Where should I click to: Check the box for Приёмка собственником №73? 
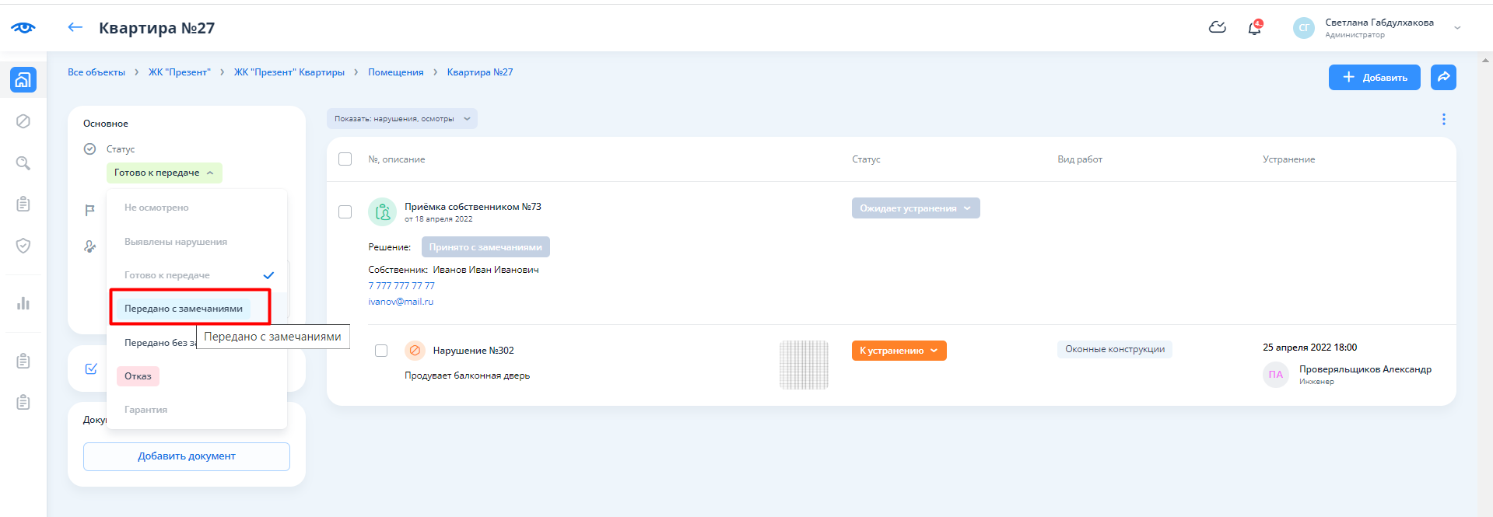[x=345, y=212]
